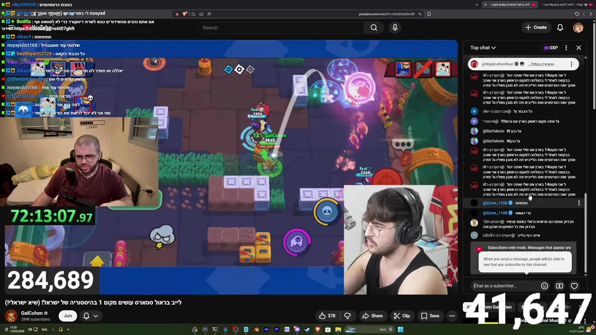Open the Windows Start button
Viewport: 596px width, 335px height.
tap(400, 329)
